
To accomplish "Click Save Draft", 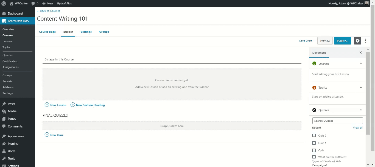I will tap(306, 41).
